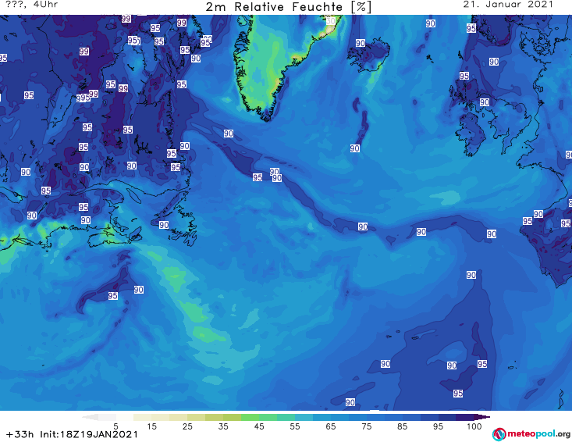Click the '75' legend value
This screenshot has height=442, width=572.
366,426
